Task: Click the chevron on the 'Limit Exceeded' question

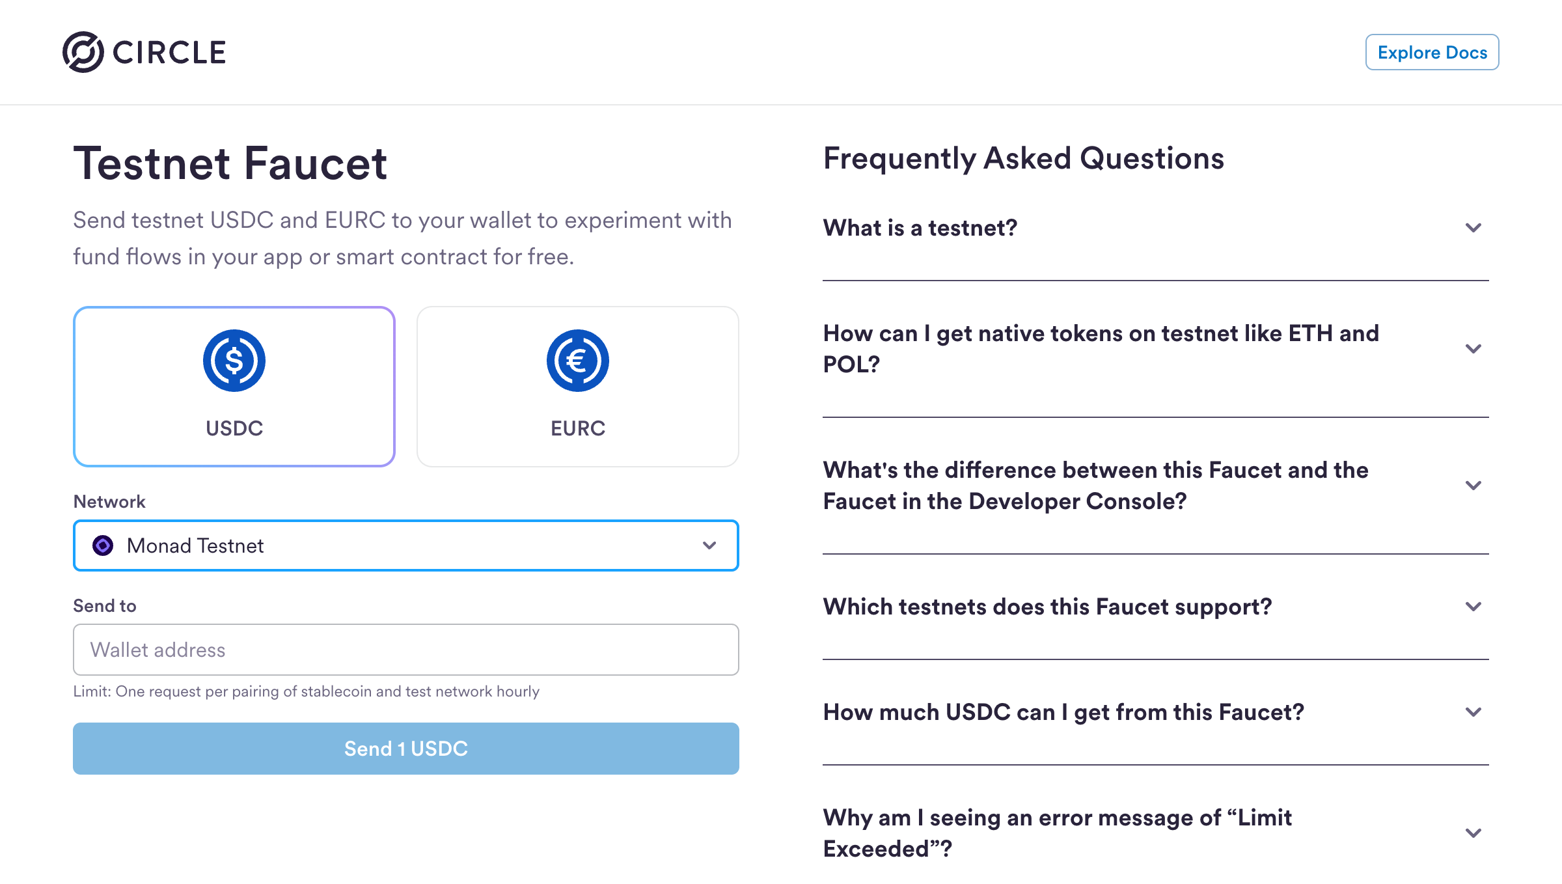Action: pos(1474,833)
